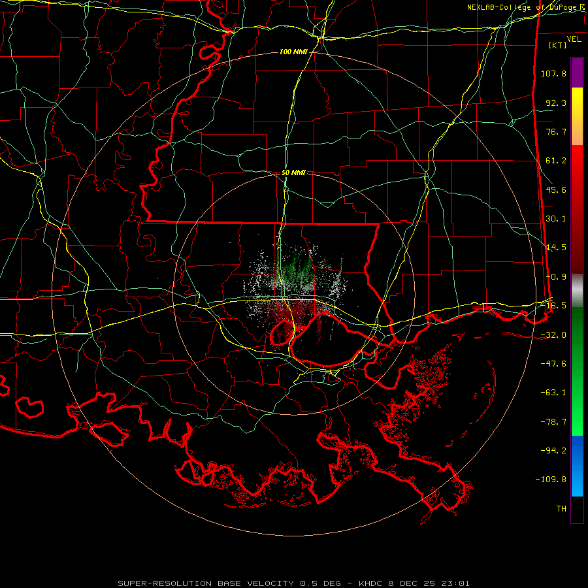The width and height of the screenshot is (588, 588).
Task: Click the -0.9 value on velocity scale
Action: point(556,277)
